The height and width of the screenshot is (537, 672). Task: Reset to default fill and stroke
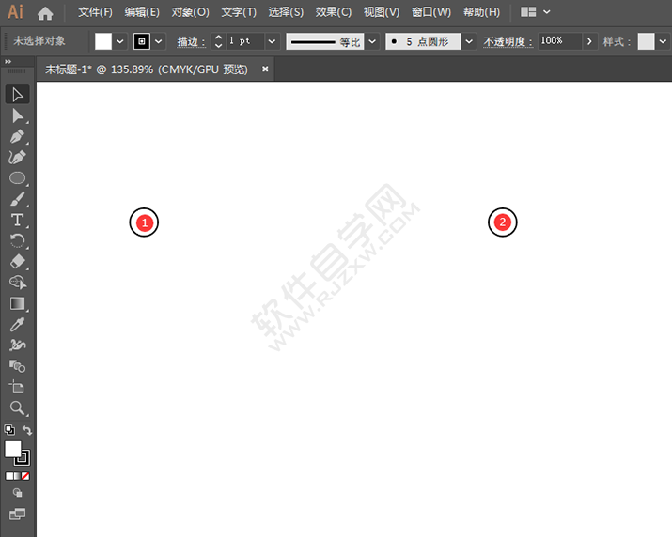[9, 430]
